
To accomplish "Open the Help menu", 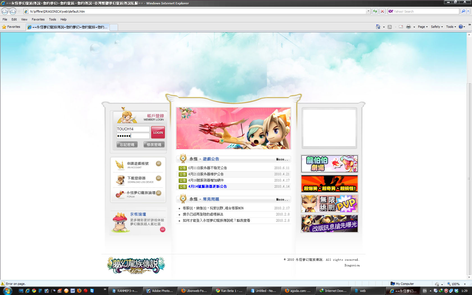I will pos(63,19).
